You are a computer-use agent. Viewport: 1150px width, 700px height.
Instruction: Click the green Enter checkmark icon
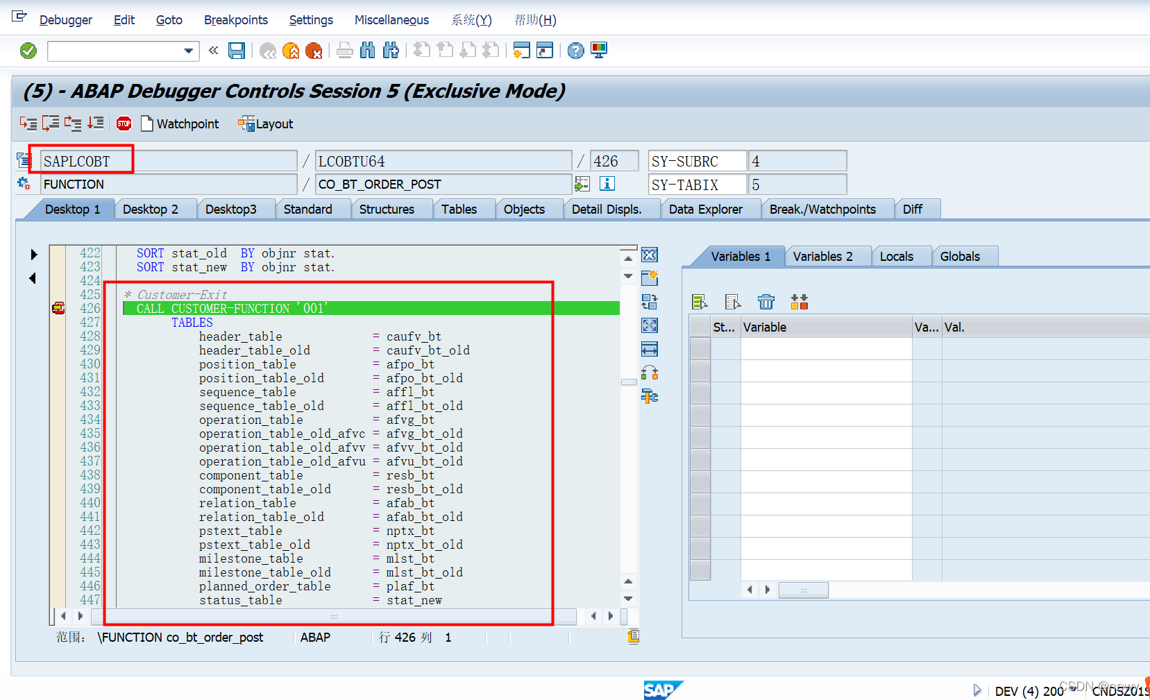[x=28, y=51]
